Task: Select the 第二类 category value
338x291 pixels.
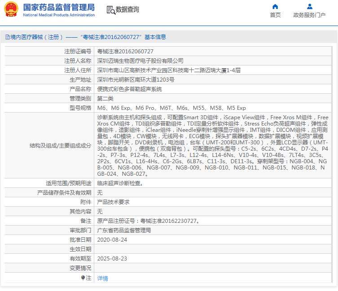Action: pos(105,99)
